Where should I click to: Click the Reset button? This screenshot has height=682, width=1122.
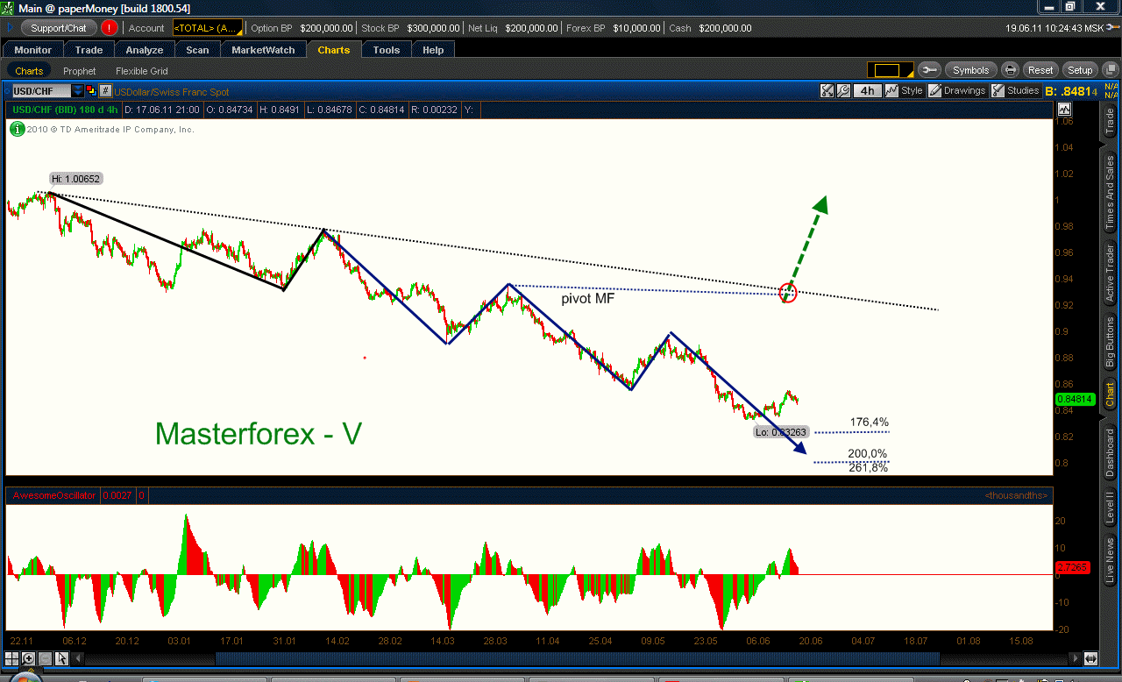point(1040,70)
